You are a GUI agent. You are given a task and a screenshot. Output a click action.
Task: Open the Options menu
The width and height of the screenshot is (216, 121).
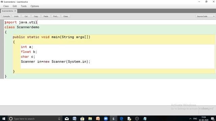[35, 6]
